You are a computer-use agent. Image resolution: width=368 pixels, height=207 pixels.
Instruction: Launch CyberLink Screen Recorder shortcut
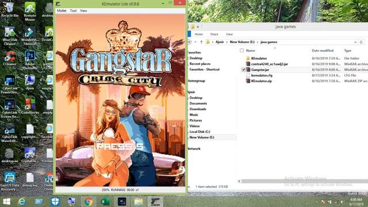(10, 109)
